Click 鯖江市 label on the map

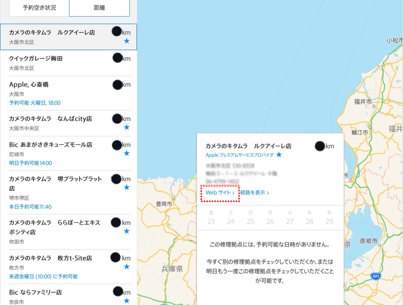(x=360, y=132)
